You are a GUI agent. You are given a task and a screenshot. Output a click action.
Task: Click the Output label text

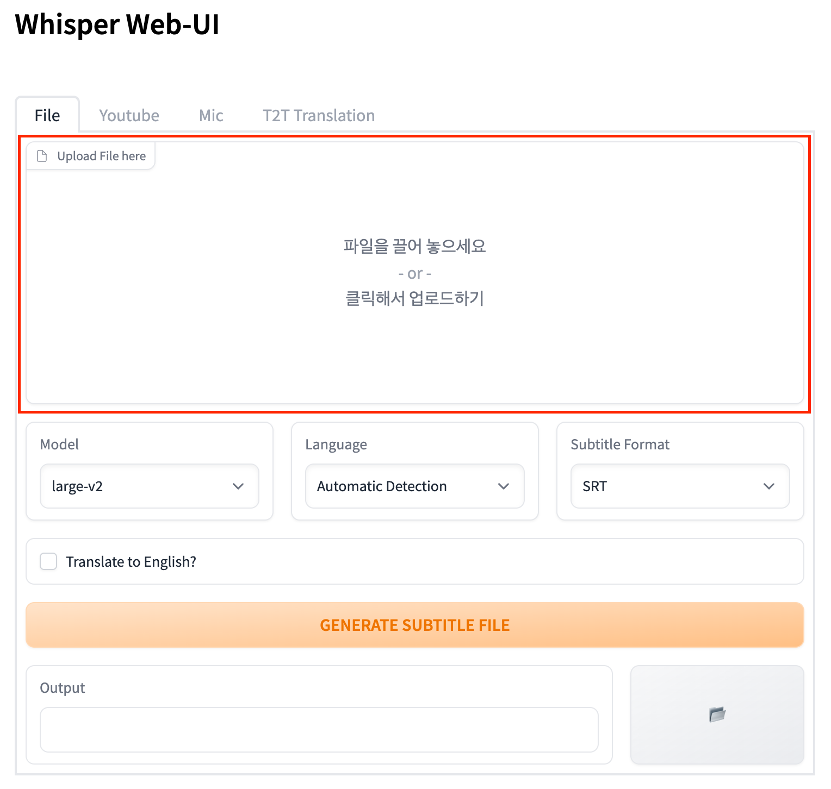(63, 688)
